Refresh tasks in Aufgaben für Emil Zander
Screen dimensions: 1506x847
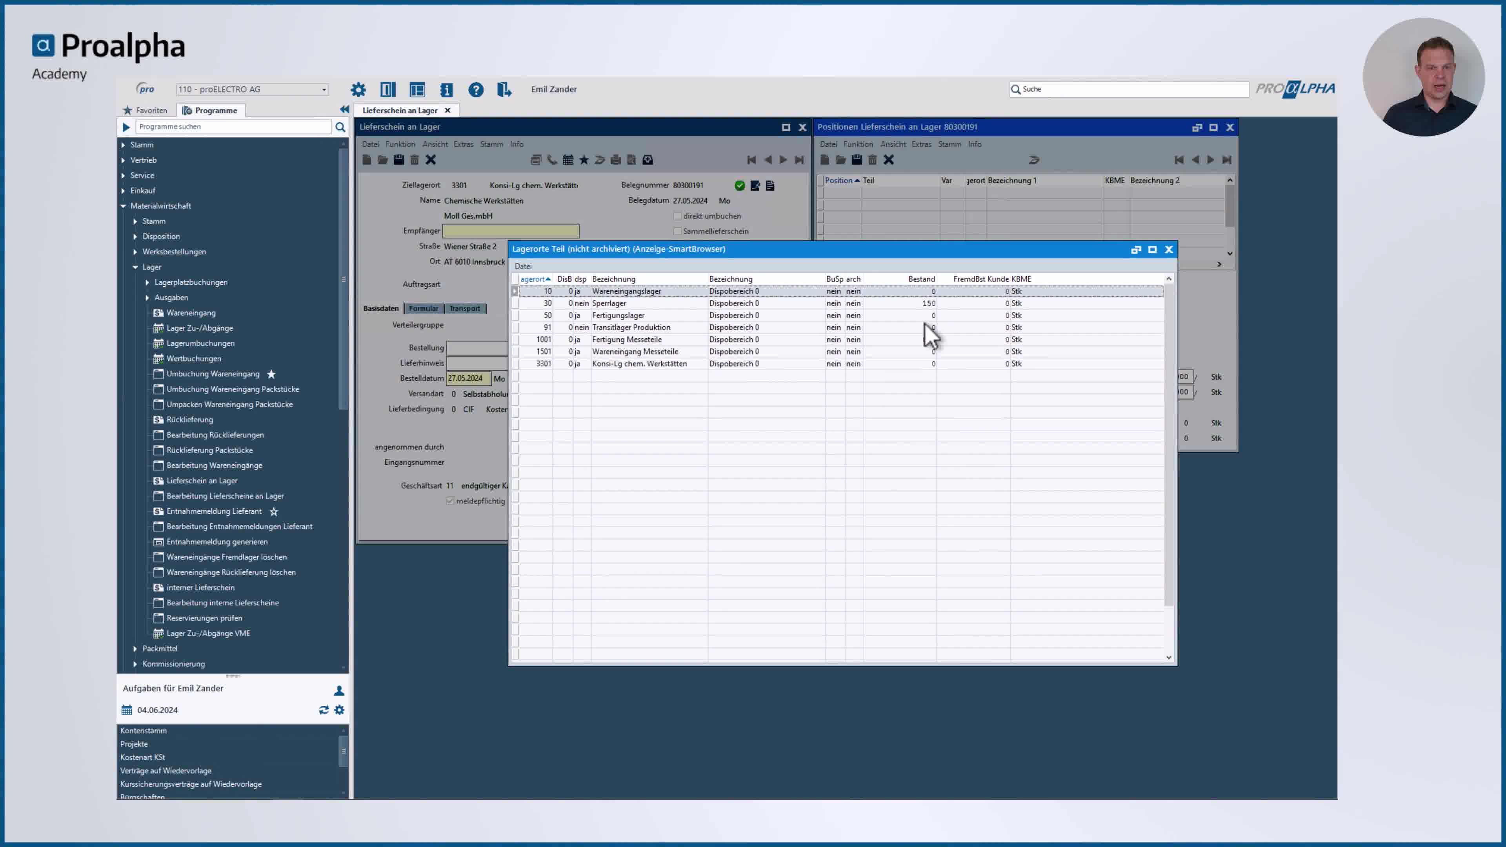point(323,710)
